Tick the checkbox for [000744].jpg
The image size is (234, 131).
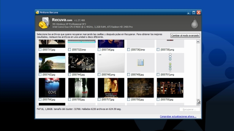(69, 74)
